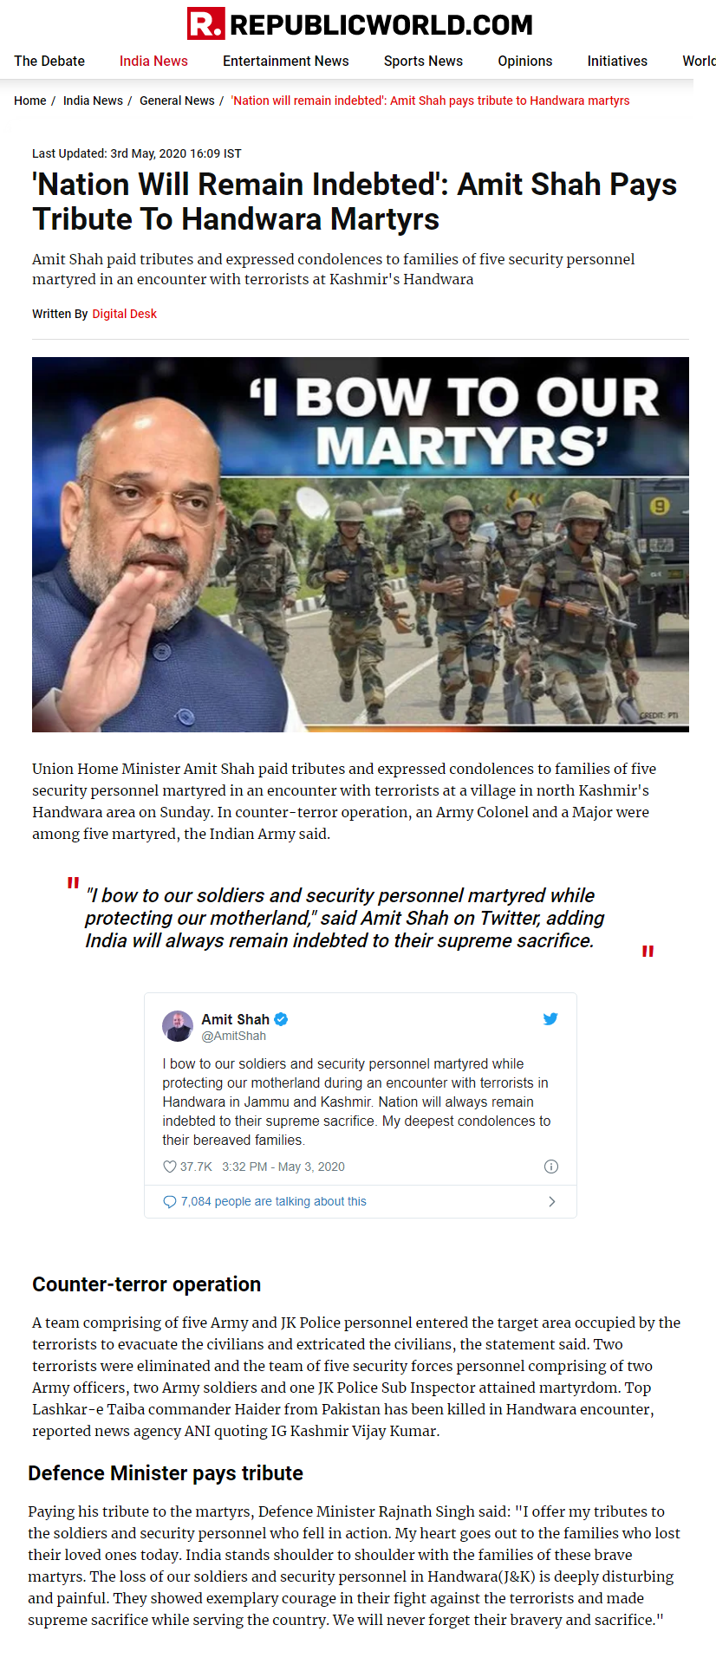Expand tweet conversation with chevron arrow
Viewport: 716px width, 1677px height.
tap(552, 1201)
